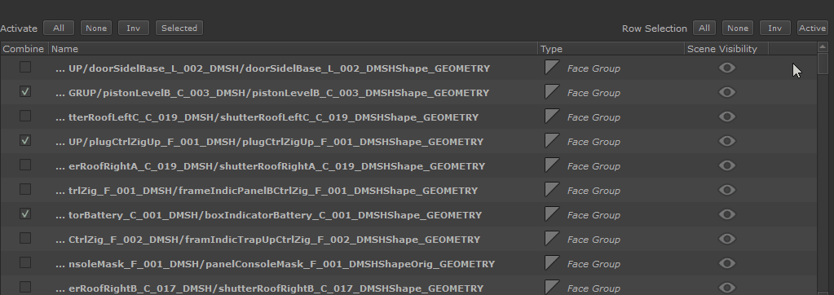This screenshot has height=295, width=834.
Task: Uncheck Combine box for plugCtrlZigUp_F_001 row
Action: [25, 140]
